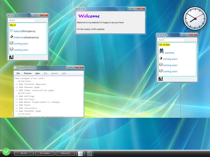
Task: Switch to Welcome! taskbar button
Action: pos(65,153)
